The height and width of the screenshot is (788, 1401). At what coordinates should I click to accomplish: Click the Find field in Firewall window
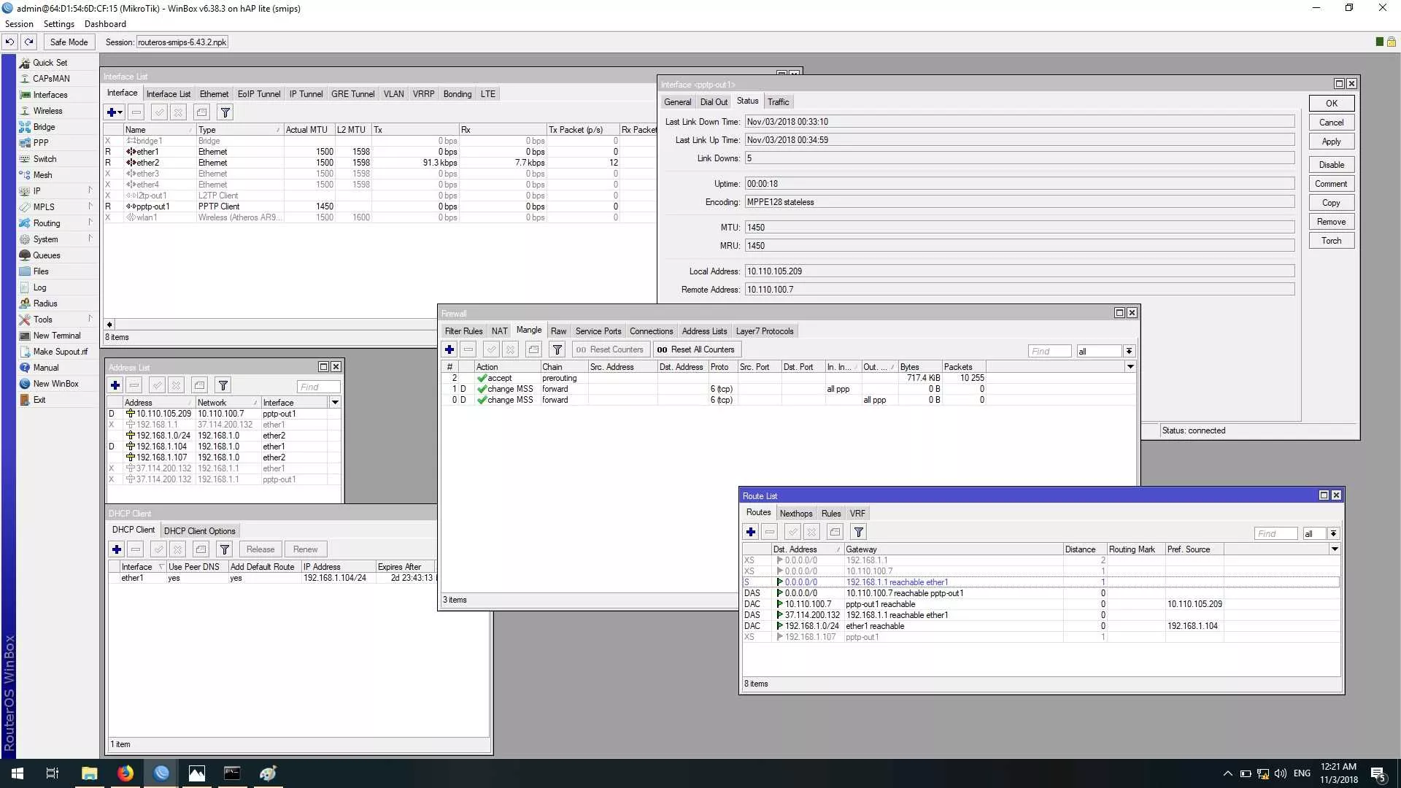1049,351
